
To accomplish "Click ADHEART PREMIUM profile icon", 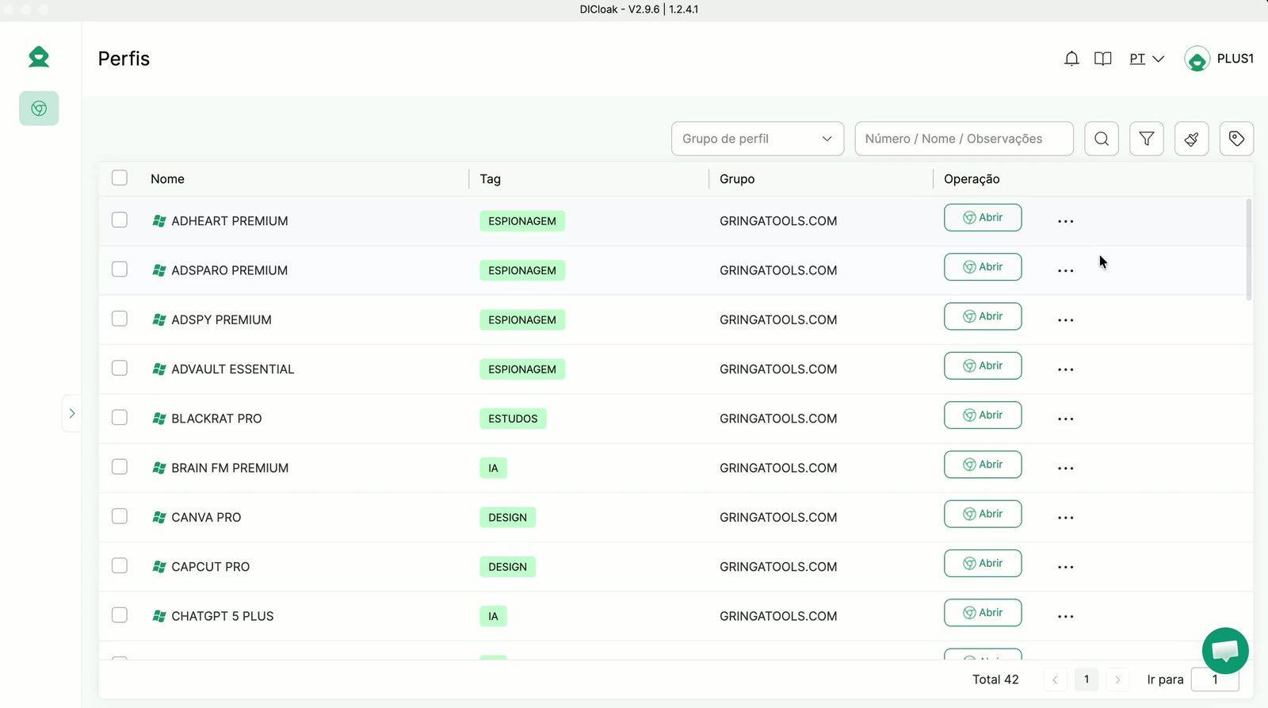I will (x=159, y=221).
